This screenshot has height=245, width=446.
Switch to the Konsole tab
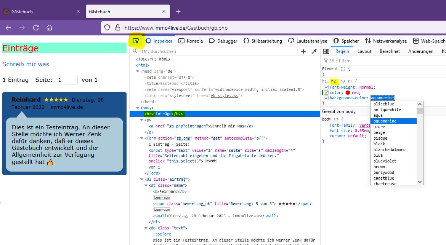coord(191,41)
